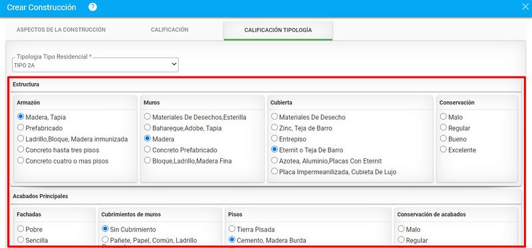Select Bloque,Ladrillo,Madera Fina option
The image size is (532, 248).
click(147, 160)
